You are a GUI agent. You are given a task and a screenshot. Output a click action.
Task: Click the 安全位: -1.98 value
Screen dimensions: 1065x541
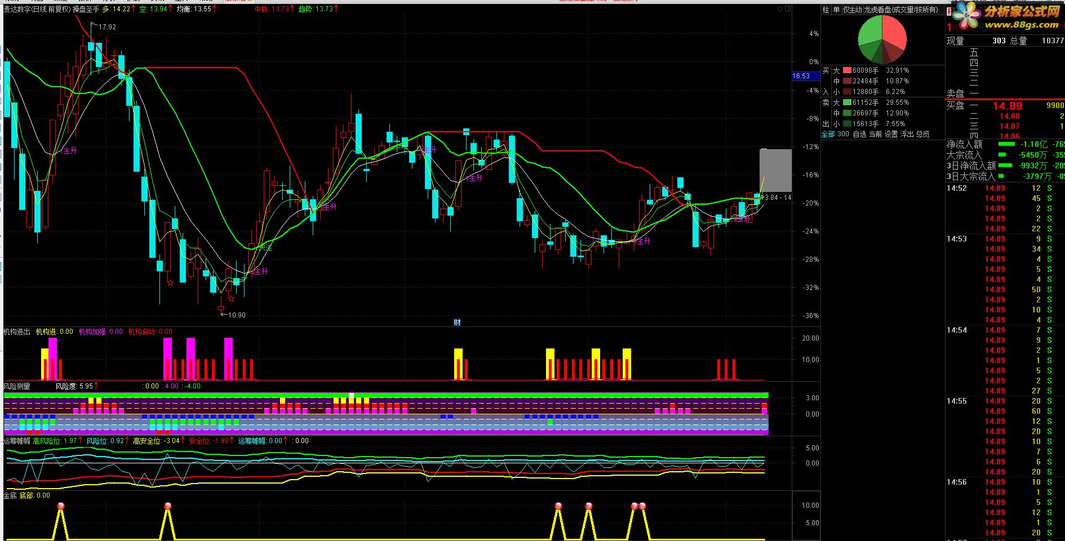click(x=208, y=441)
